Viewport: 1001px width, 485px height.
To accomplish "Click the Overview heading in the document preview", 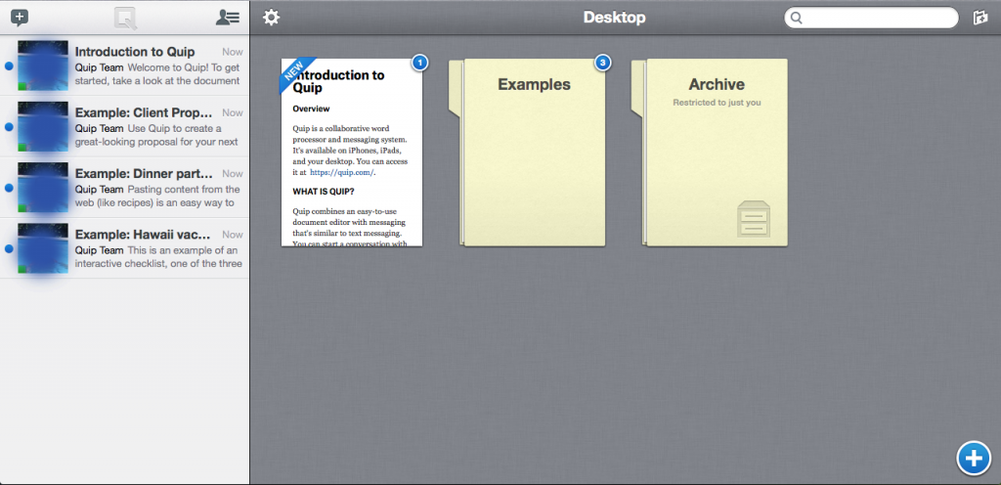I will (312, 109).
